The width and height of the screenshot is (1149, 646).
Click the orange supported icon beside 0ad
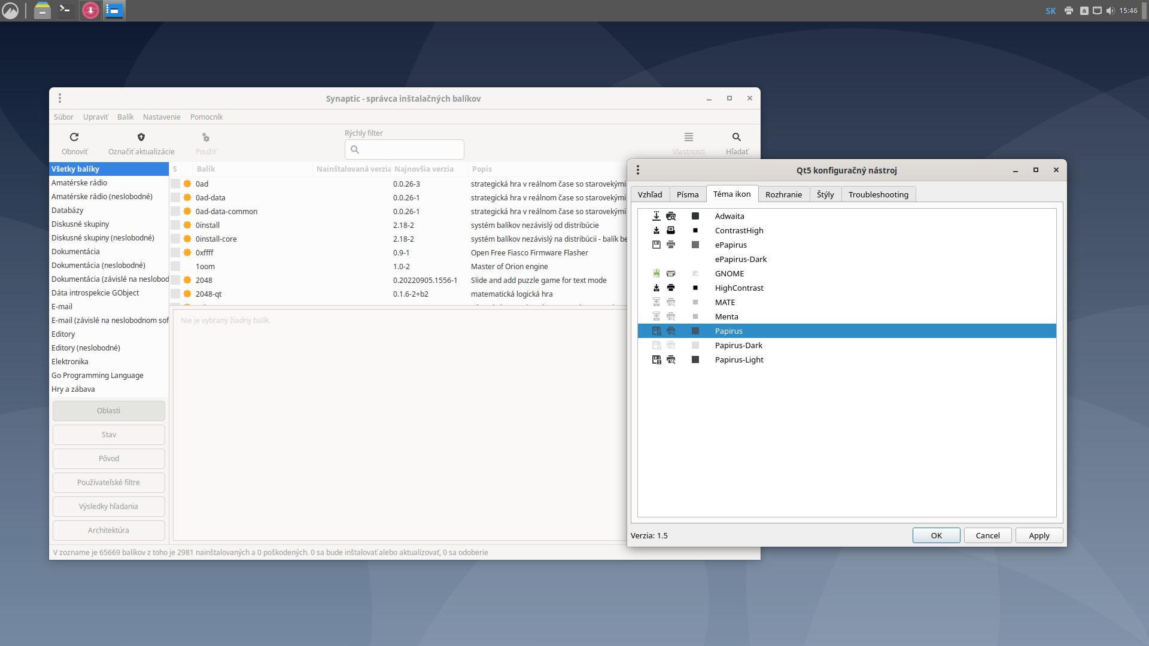click(187, 184)
